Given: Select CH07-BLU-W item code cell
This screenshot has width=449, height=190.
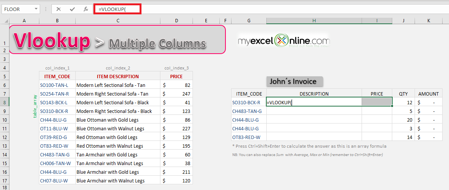Looking at the screenshot, I should 57,181.
